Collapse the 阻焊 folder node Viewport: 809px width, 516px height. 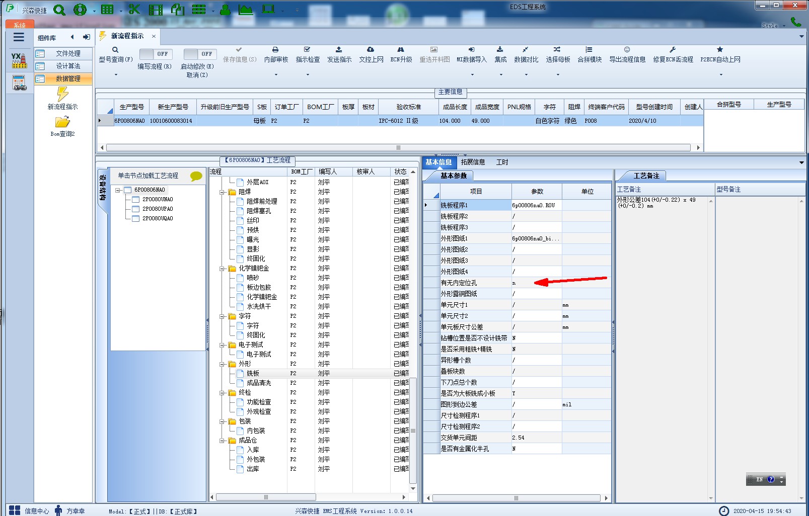tap(222, 192)
